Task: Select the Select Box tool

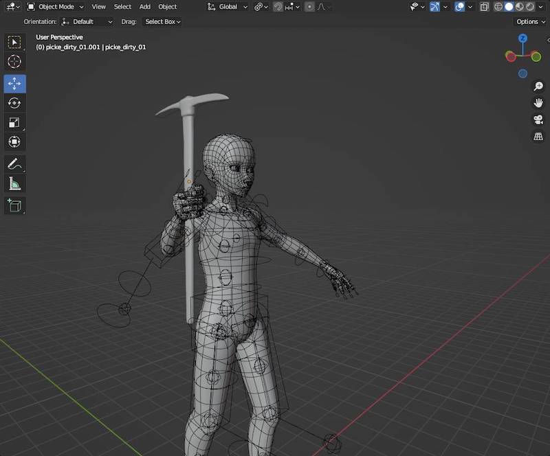Action: (x=14, y=43)
